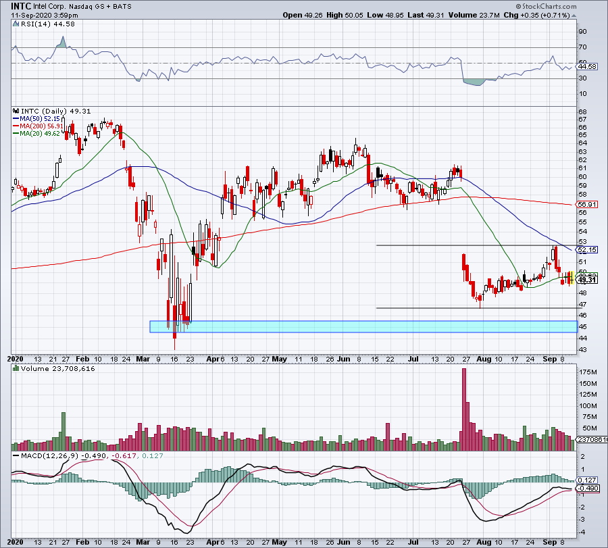Click the 68 price axis label
The height and width of the screenshot is (548, 608).
coord(582,111)
